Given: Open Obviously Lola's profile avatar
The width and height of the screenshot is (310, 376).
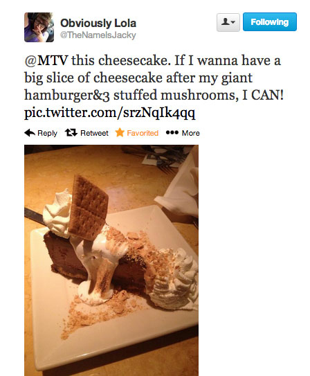Looking at the screenshot, I should click(39, 27).
